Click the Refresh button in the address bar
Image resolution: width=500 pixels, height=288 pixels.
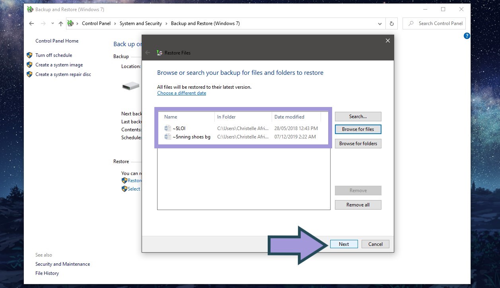(x=391, y=23)
